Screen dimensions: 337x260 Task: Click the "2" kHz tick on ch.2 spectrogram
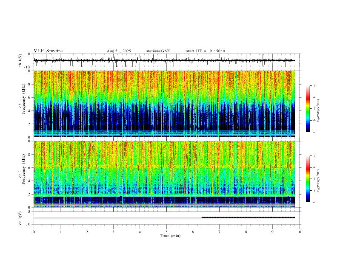click(x=30, y=194)
